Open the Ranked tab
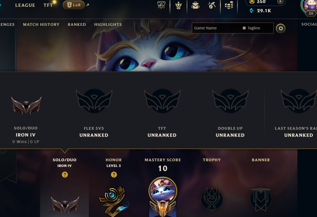This screenshot has width=317, height=217. [77, 24]
